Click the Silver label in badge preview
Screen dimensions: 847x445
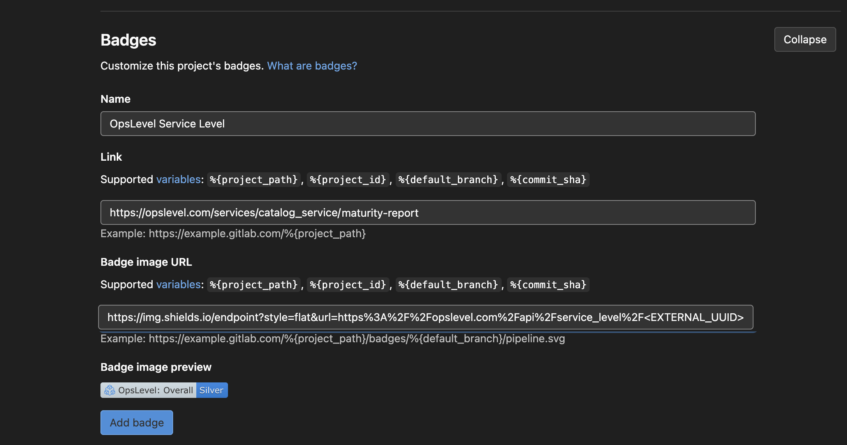point(211,390)
